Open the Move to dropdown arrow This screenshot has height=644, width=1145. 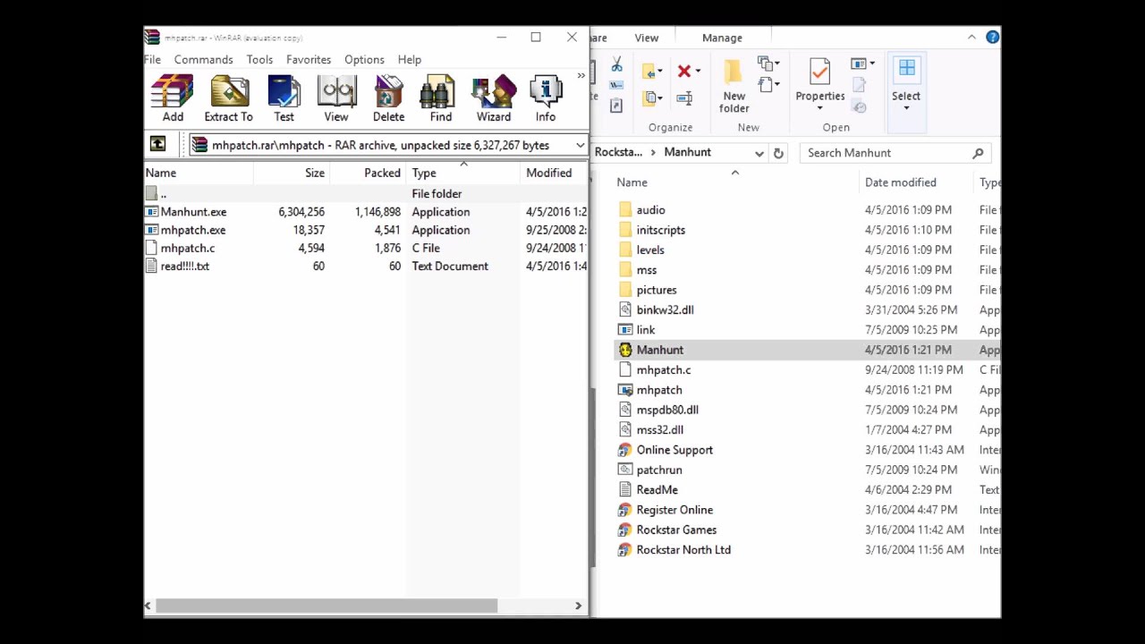click(x=660, y=71)
